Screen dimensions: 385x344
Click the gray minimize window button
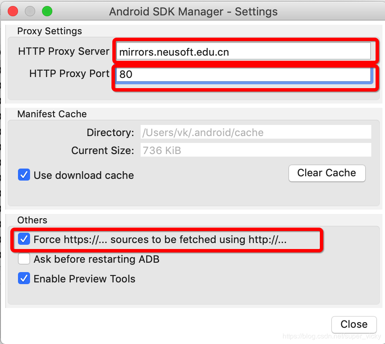point(30,11)
